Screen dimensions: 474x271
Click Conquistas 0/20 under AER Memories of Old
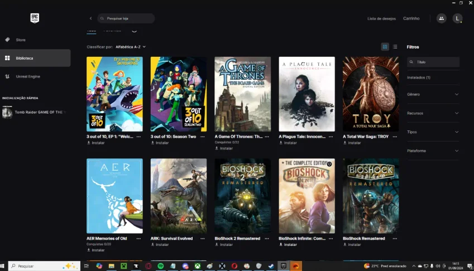[x=99, y=244]
